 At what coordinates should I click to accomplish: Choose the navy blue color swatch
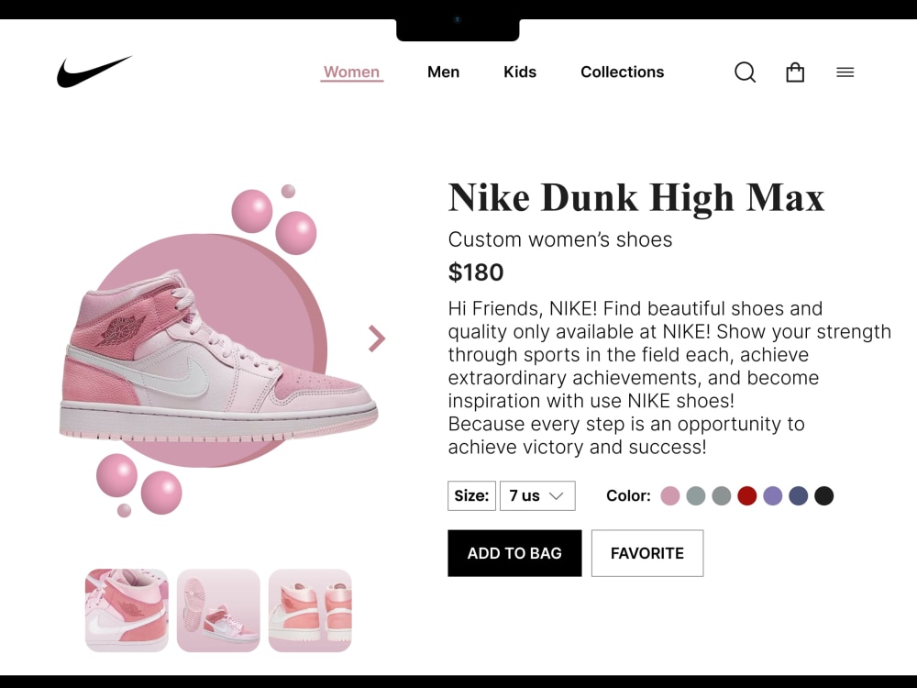[799, 495]
